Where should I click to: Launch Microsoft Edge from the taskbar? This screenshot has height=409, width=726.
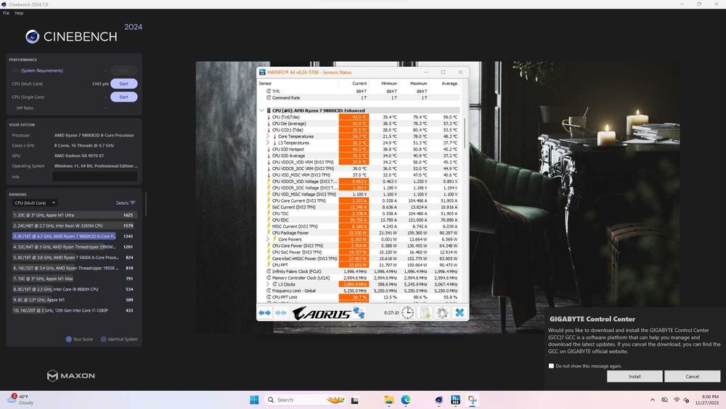pyautogui.click(x=406, y=400)
